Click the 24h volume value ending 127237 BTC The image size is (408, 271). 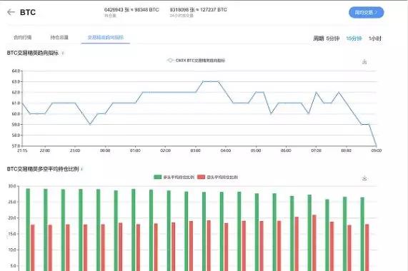[x=198, y=9]
